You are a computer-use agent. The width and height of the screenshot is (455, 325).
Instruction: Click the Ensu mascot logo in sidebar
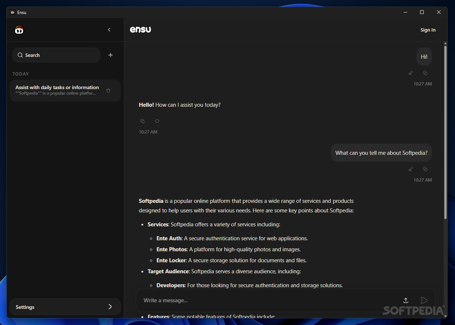coord(19,30)
